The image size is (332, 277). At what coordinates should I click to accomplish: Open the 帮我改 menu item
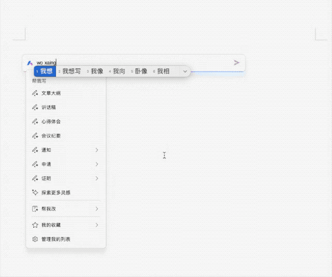(66, 209)
